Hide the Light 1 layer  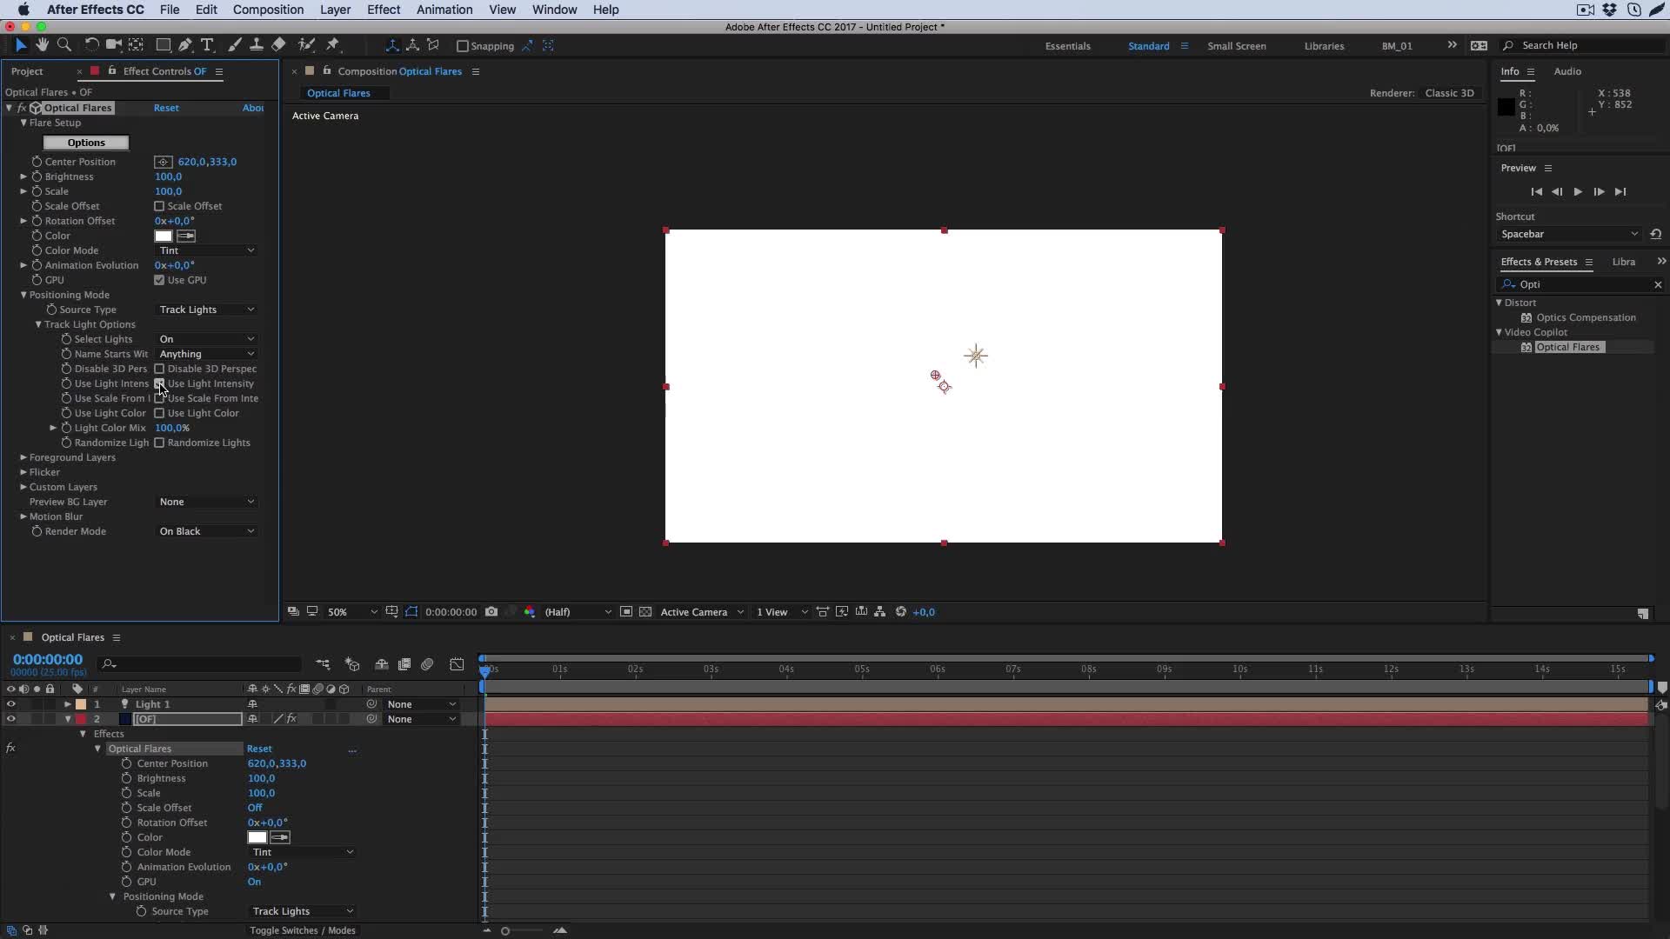click(x=10, y=704)
